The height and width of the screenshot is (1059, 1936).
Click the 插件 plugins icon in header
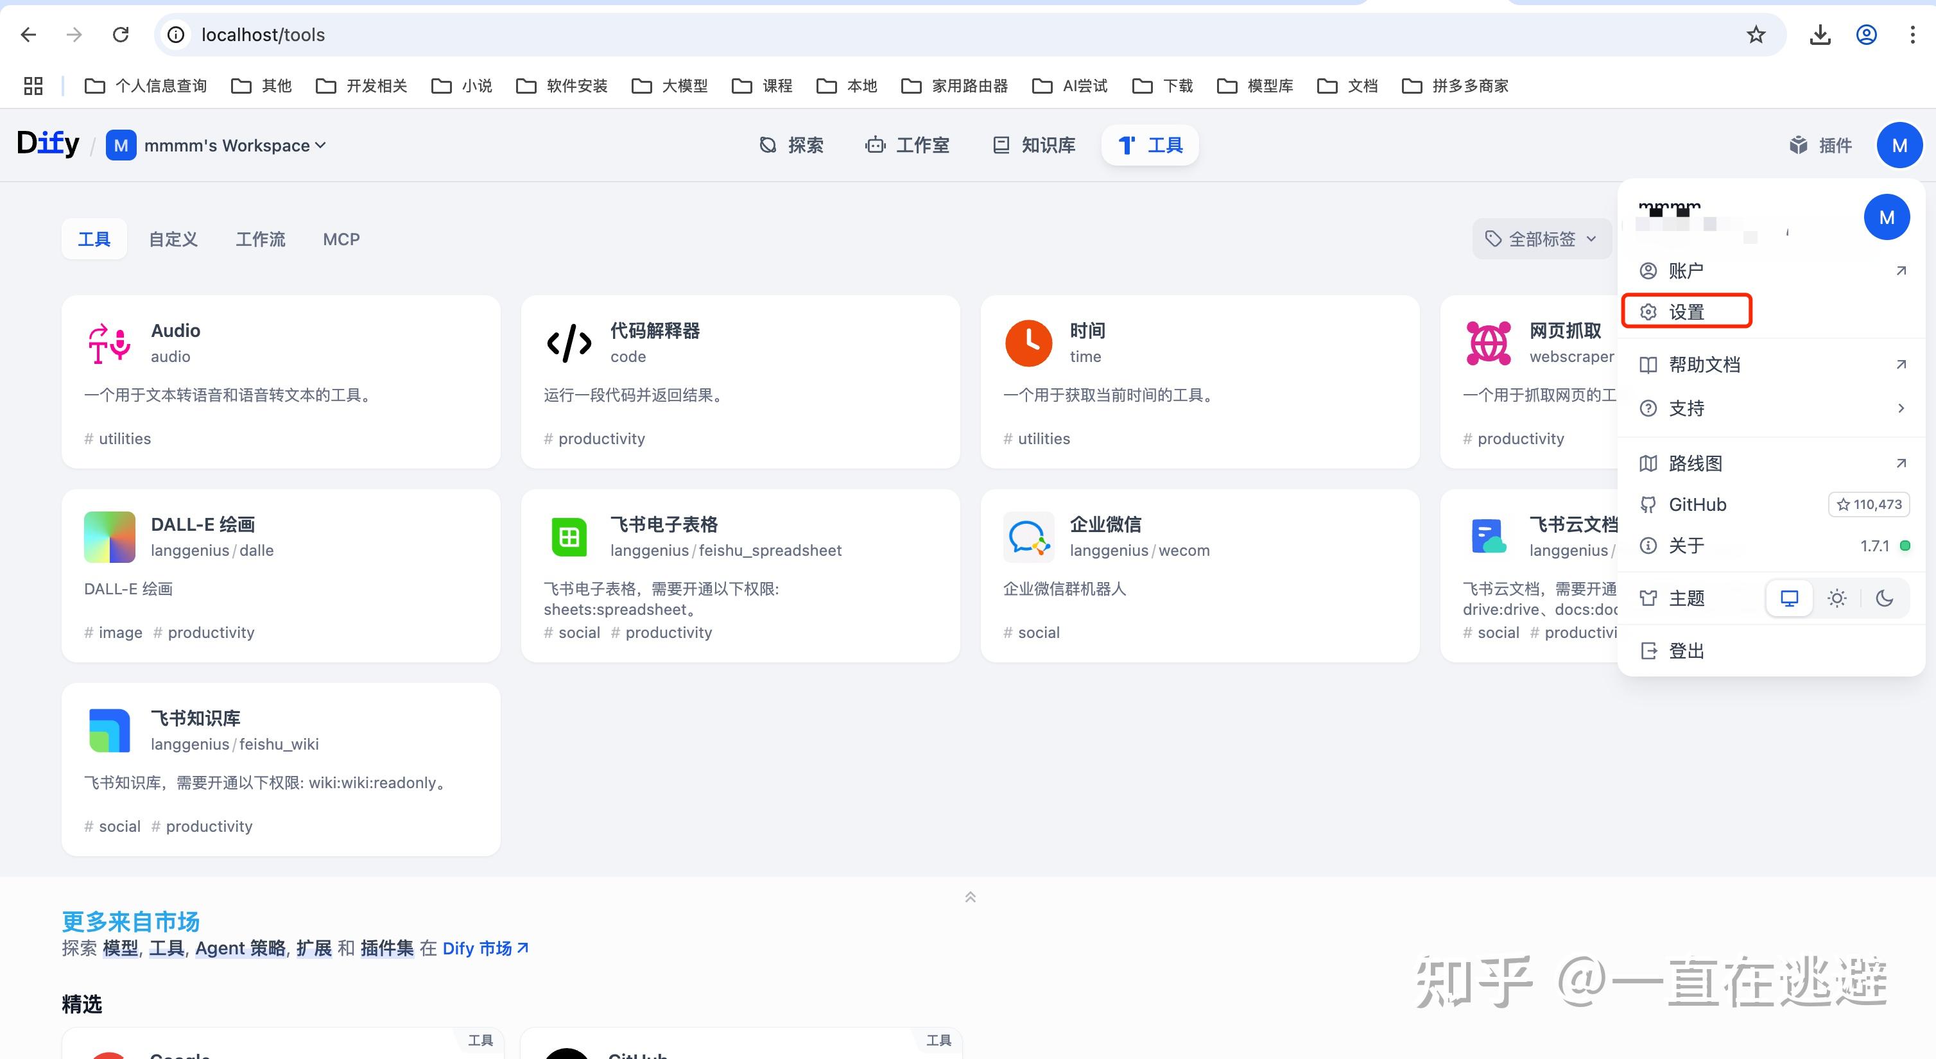[1800, 145]
